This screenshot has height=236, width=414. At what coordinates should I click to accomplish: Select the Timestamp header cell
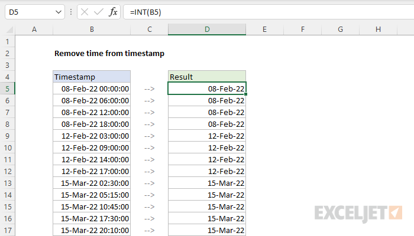[x=92, y=77]
